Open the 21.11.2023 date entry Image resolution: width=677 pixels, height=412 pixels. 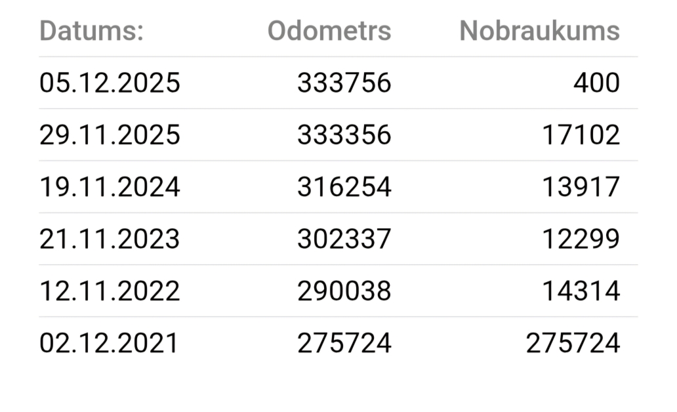pyautogui.click(x=110, y=239)
